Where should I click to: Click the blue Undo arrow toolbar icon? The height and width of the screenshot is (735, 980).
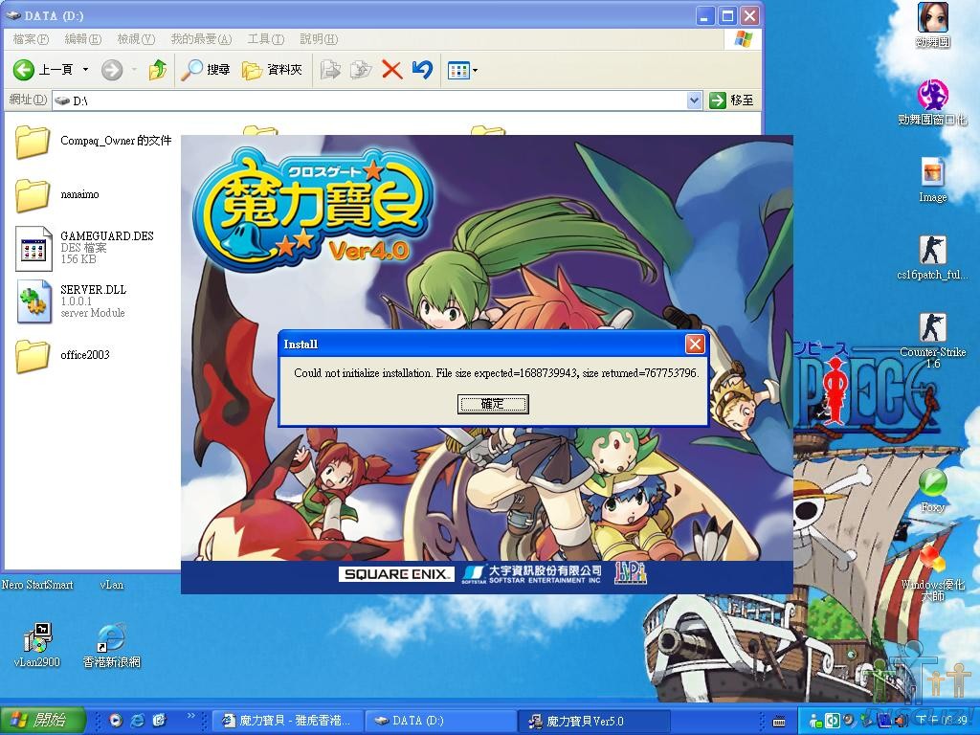point(422,70)
